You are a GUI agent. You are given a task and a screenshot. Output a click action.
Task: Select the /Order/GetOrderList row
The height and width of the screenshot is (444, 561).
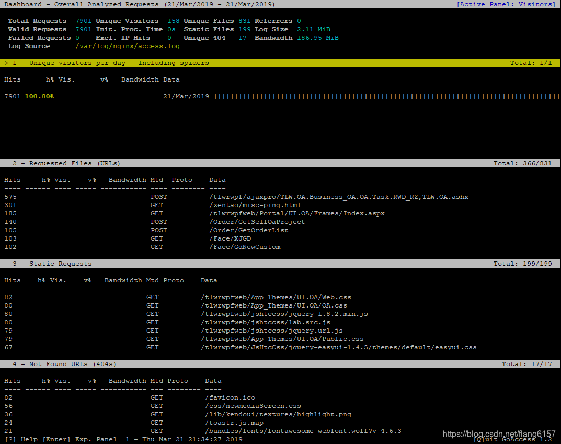click(x=146, y=231)
